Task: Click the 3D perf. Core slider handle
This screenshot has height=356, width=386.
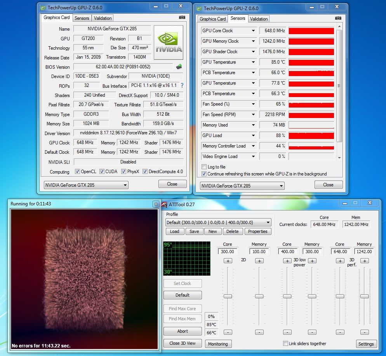Action: tap(340, 296)
